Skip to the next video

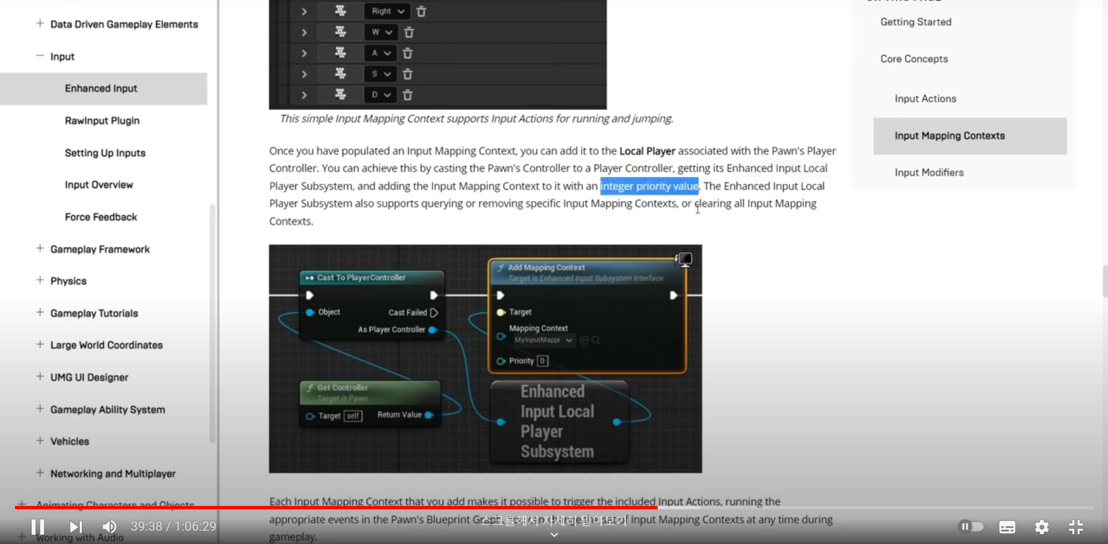pyautogui.click(x=76, y=527)
